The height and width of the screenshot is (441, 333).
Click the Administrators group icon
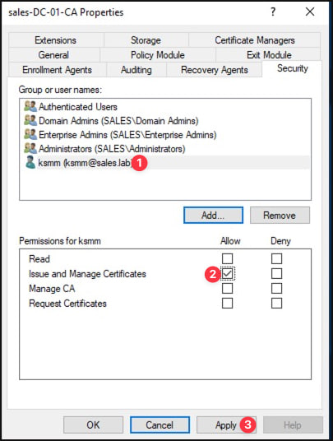click(30, 148)
